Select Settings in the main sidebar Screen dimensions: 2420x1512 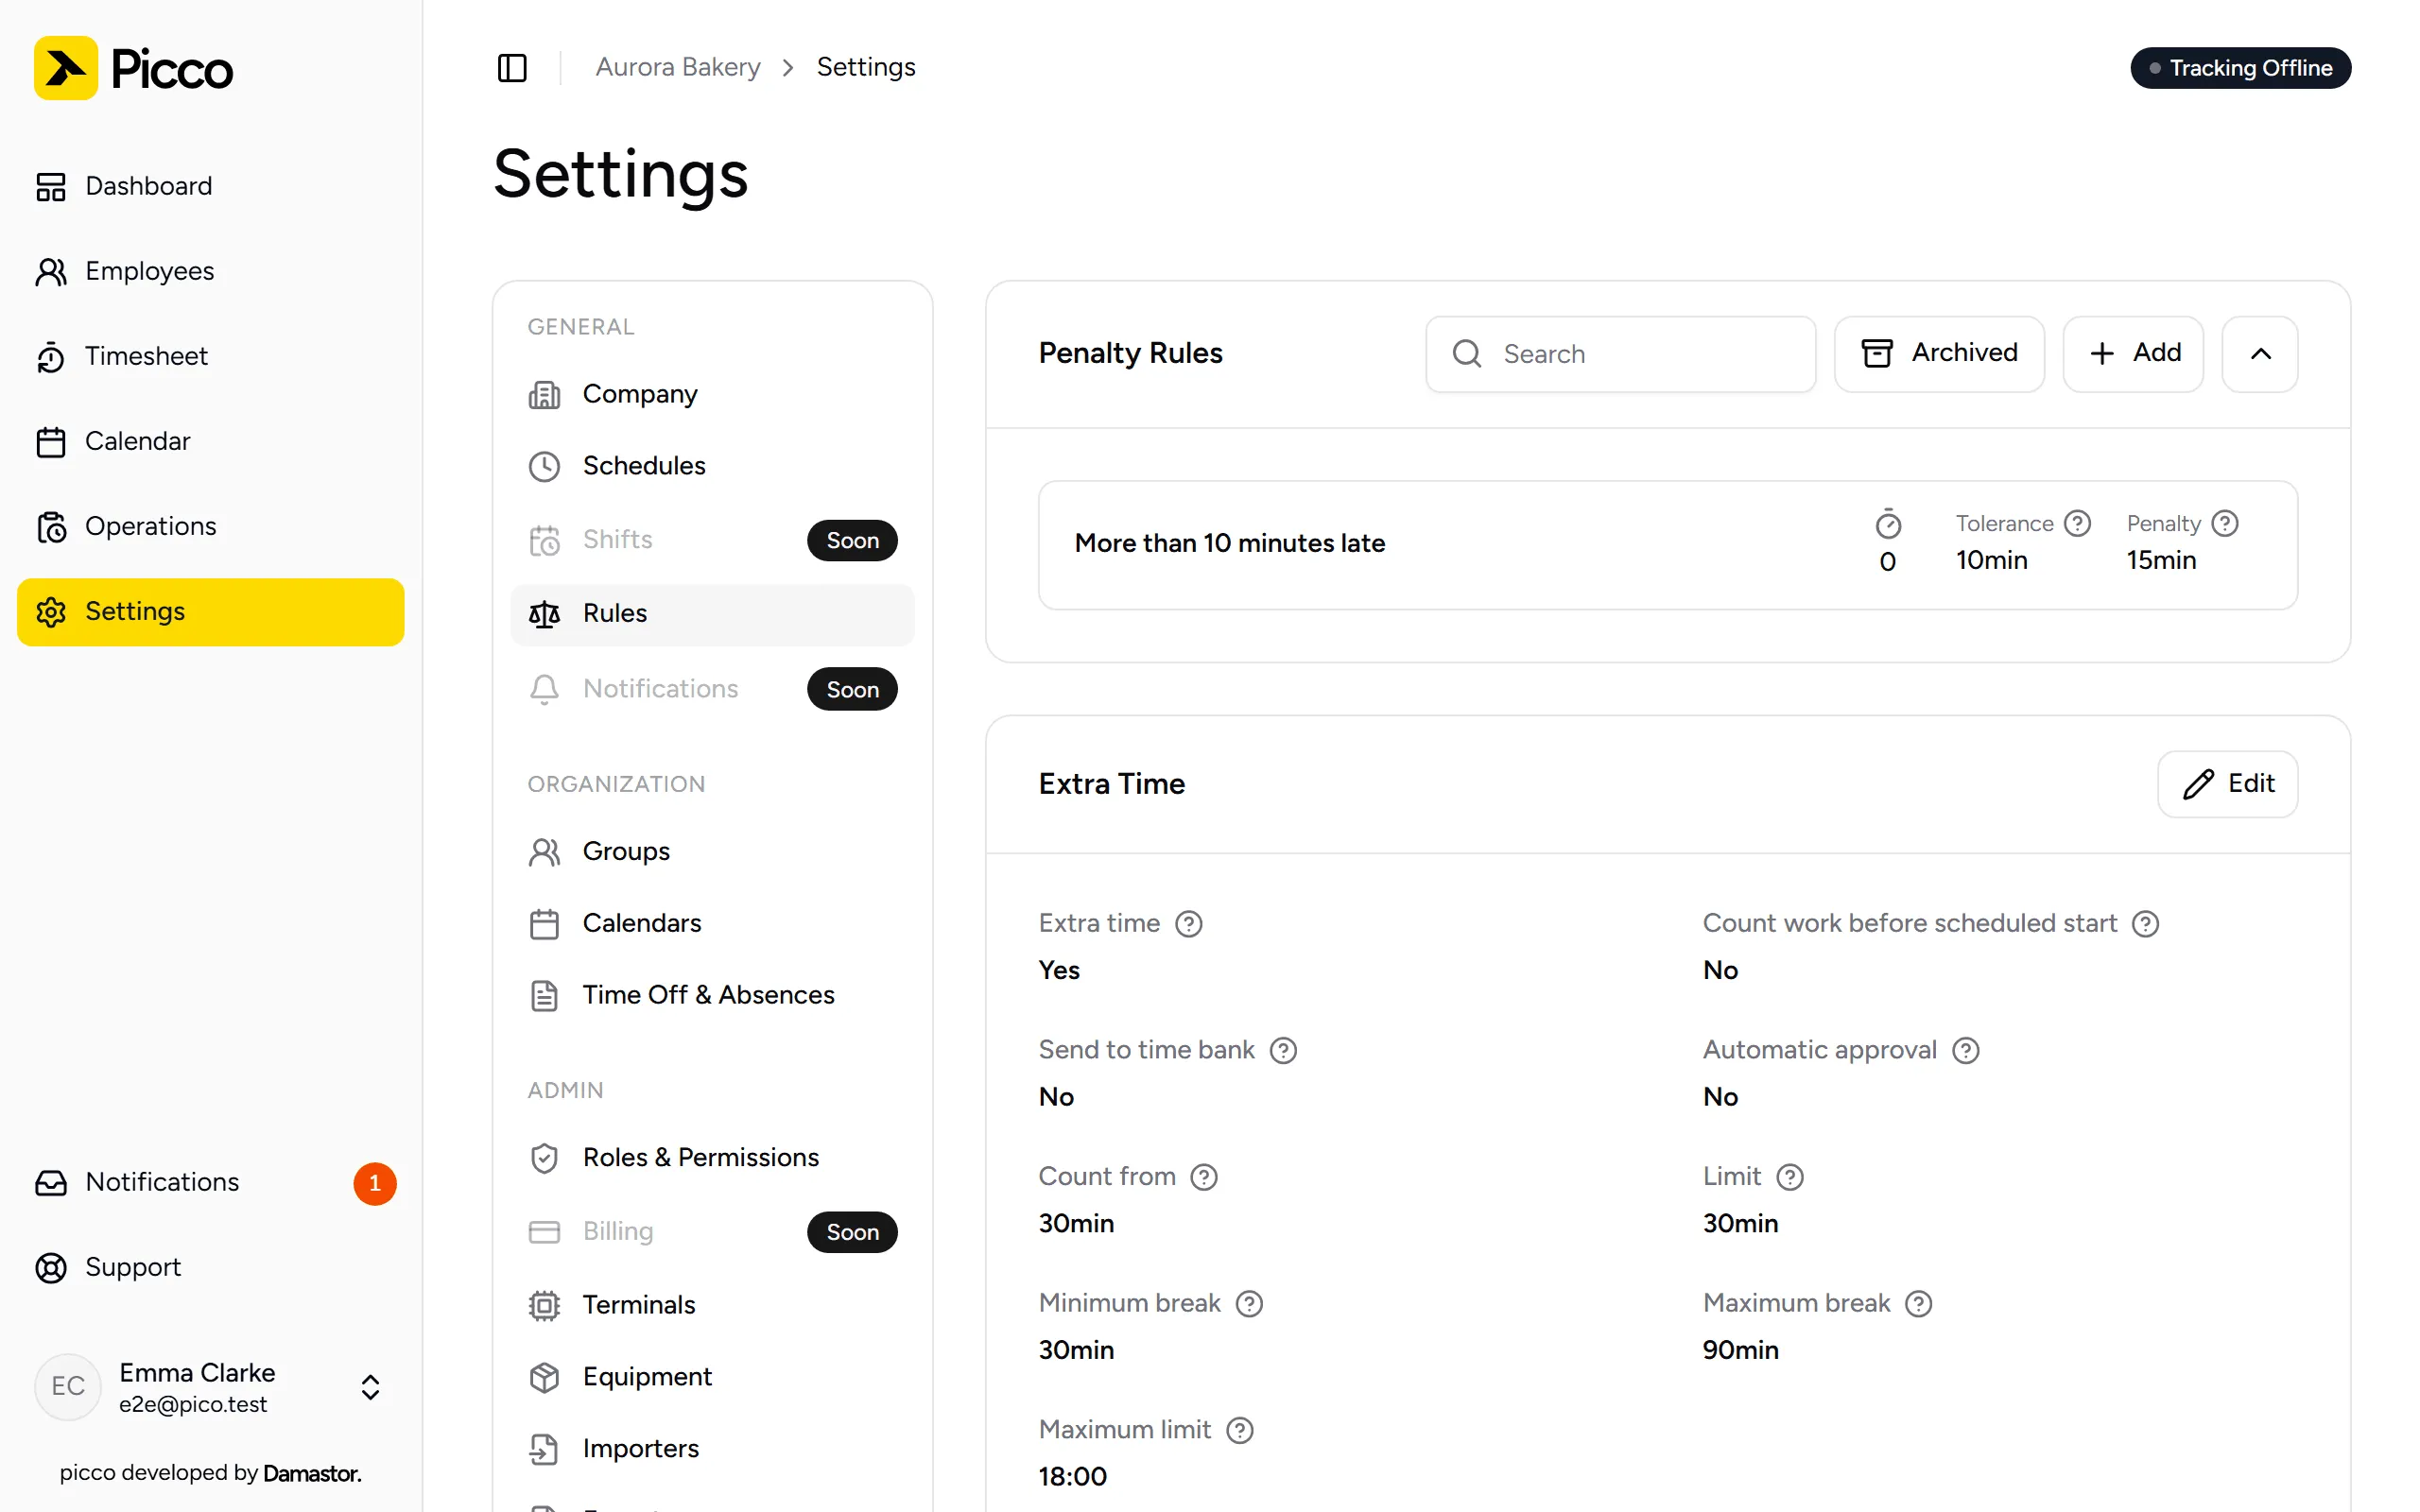click(210, 612)
